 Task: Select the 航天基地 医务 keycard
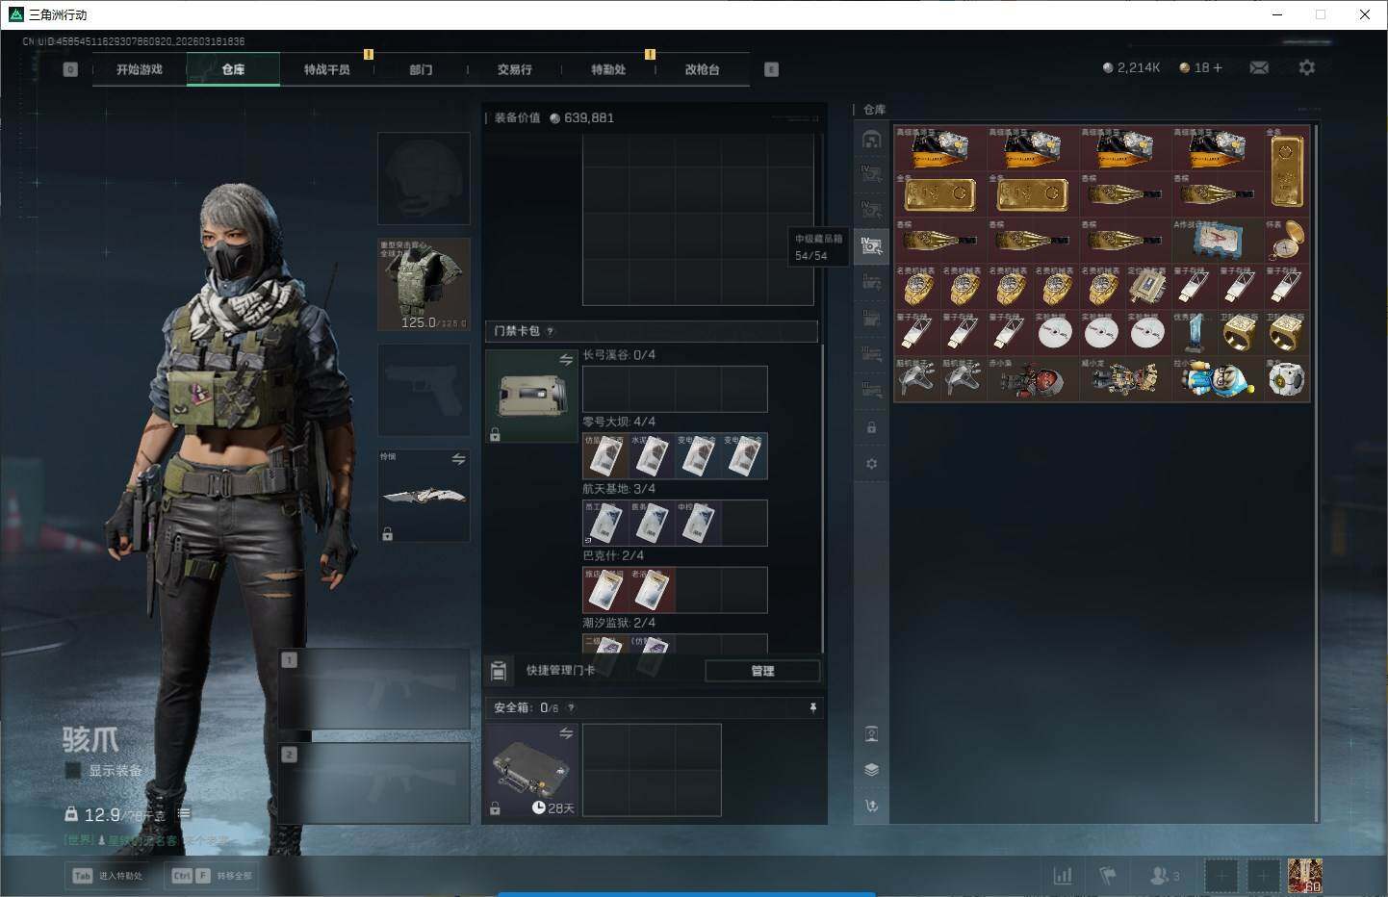pyautogui.click(x=652, y=523)
